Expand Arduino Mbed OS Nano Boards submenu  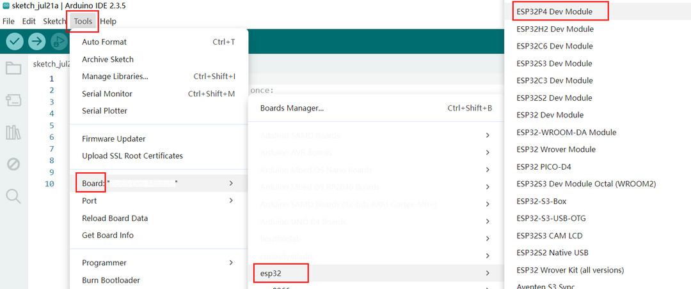coord(376,170)
